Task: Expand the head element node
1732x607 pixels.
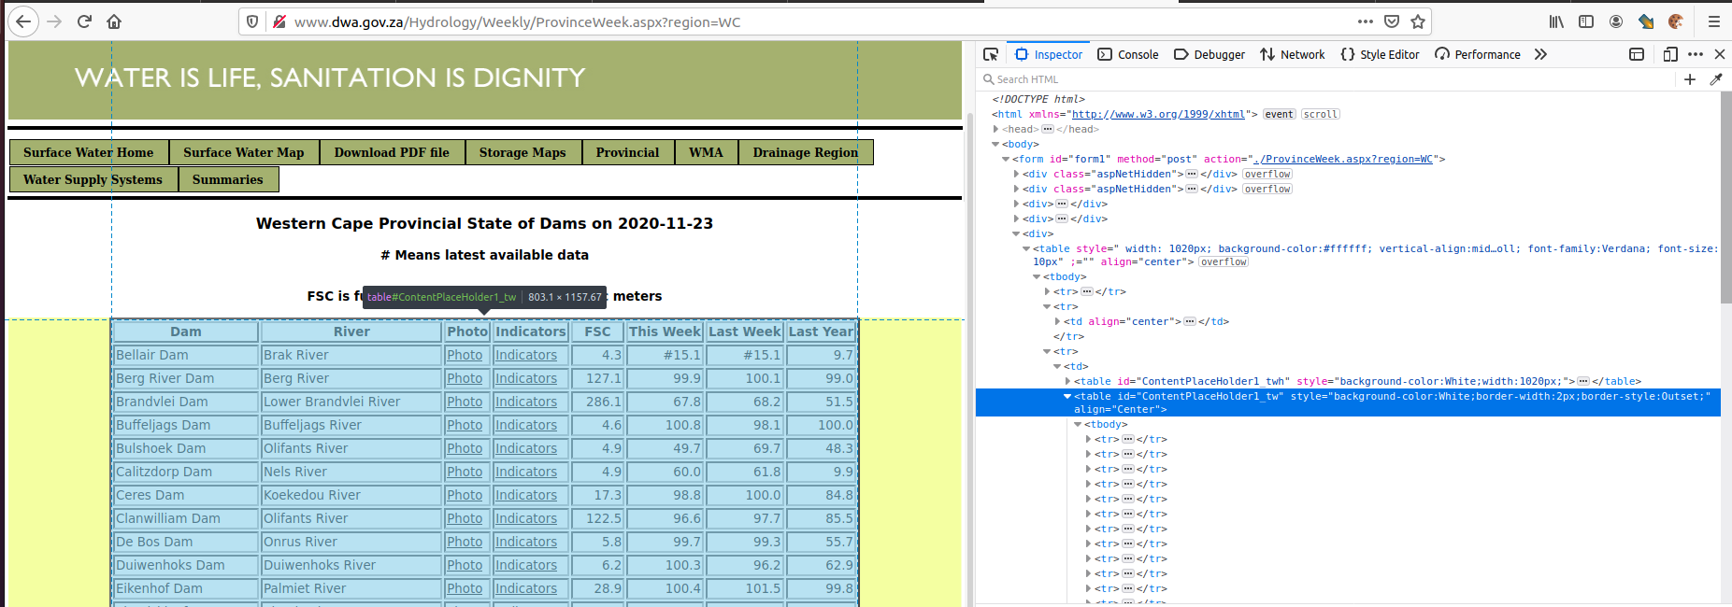Action: [x=996, y=129]
